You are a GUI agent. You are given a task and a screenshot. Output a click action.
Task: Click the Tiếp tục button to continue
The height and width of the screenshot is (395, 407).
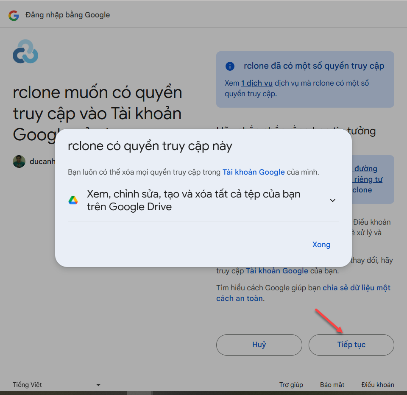coord(351,345)
